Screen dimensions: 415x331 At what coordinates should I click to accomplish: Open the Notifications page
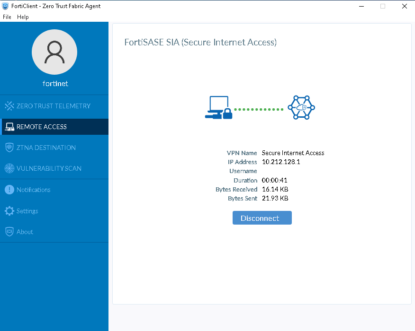click(54, 190)
